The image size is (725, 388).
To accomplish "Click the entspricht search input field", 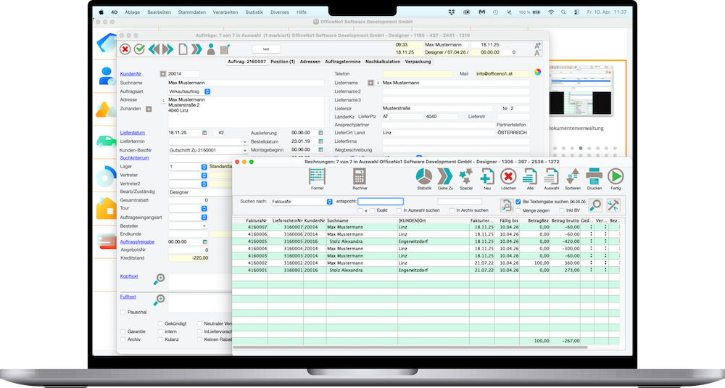I will 381,202.
